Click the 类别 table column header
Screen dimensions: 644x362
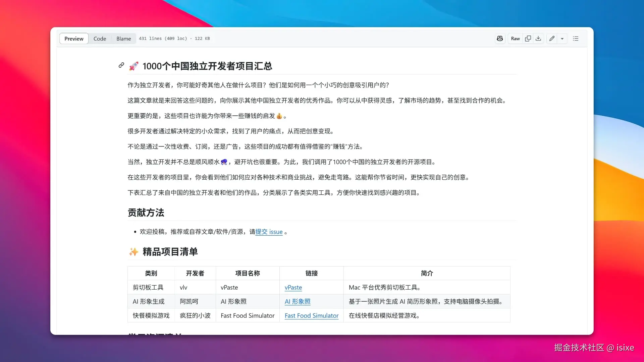click(151, 273)
